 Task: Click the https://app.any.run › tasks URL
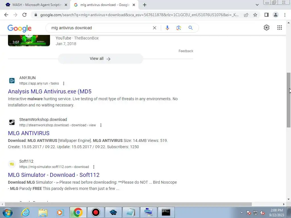tap(39, 83)
